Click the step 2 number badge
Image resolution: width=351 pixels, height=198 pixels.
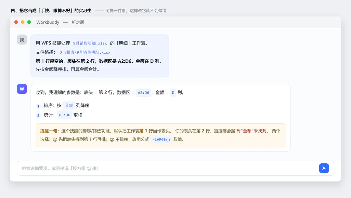38,115
